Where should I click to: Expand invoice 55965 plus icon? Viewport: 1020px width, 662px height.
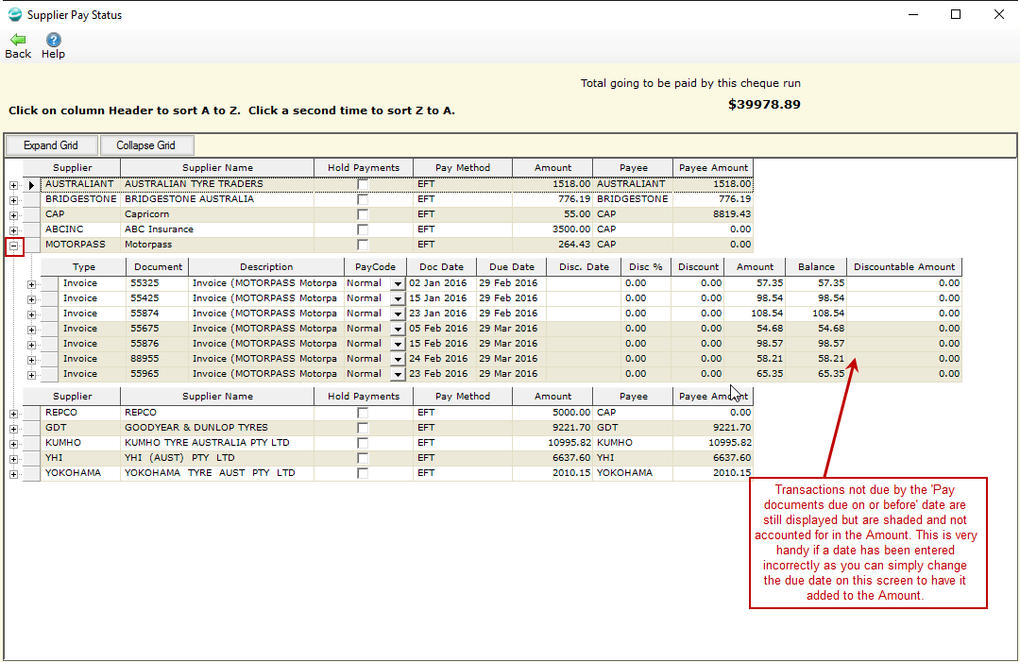[x=31, y=375]
